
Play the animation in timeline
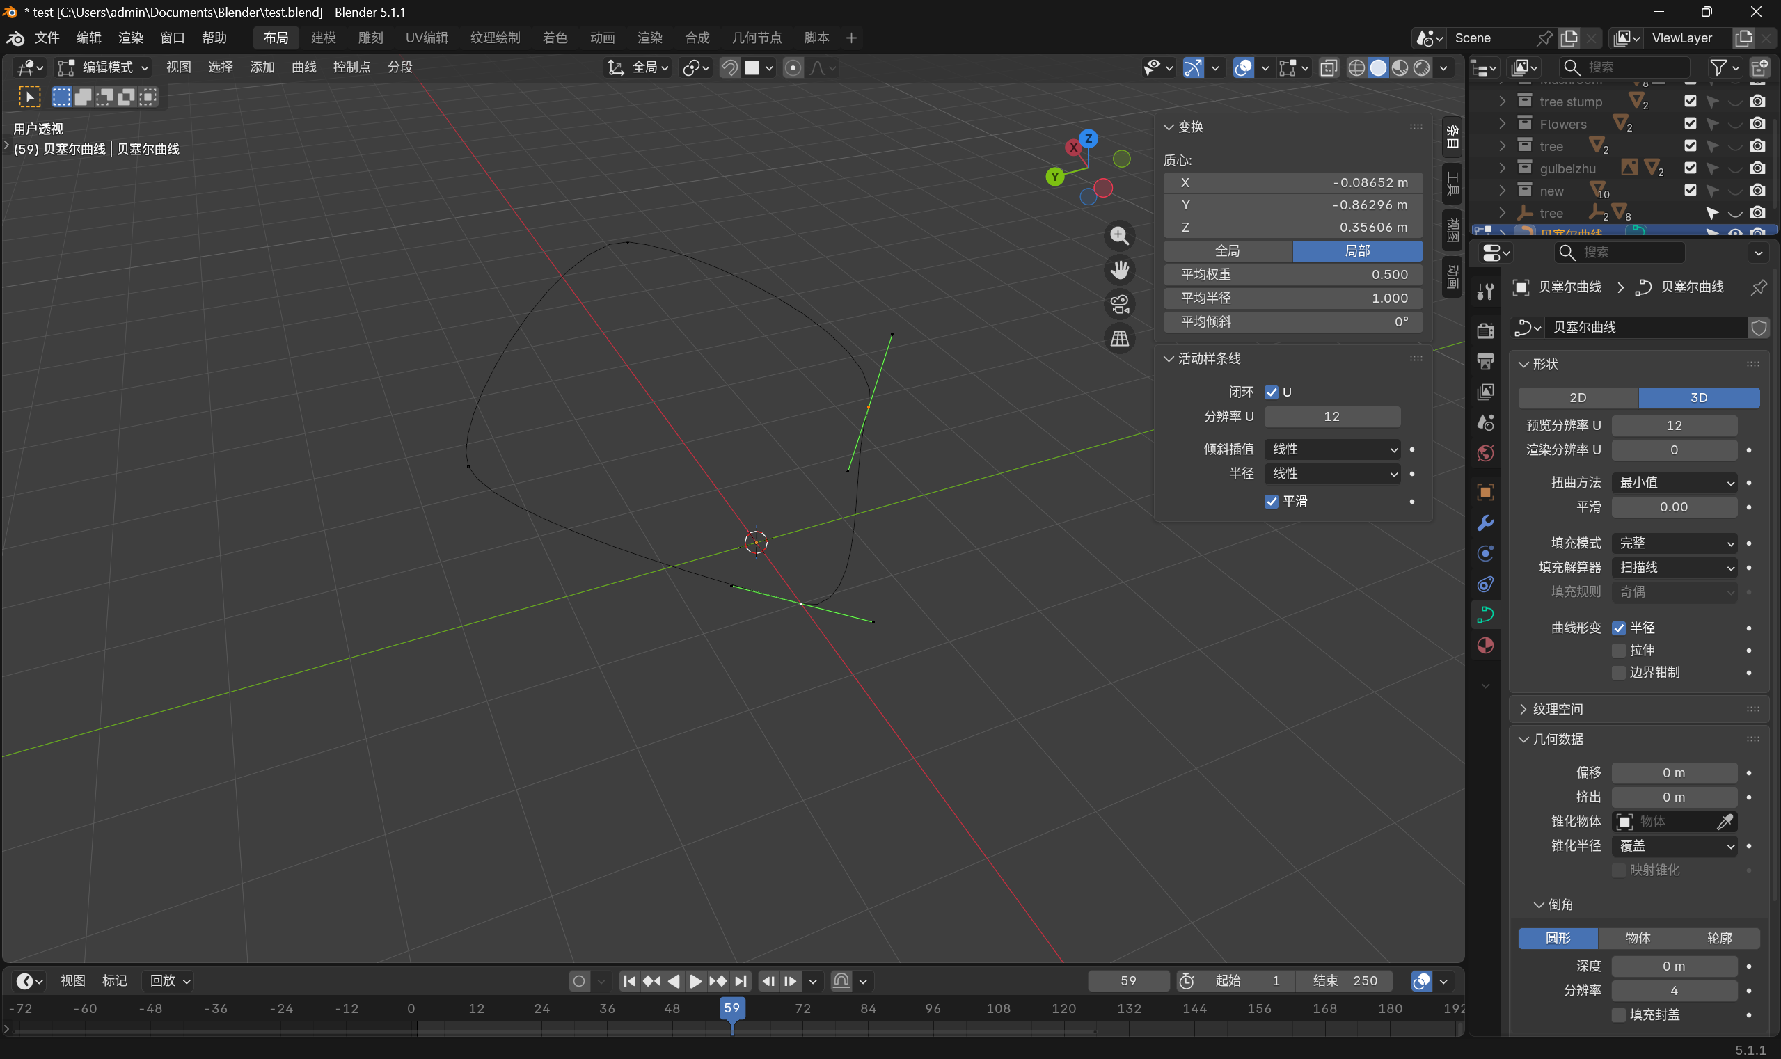tap(695, 981)
